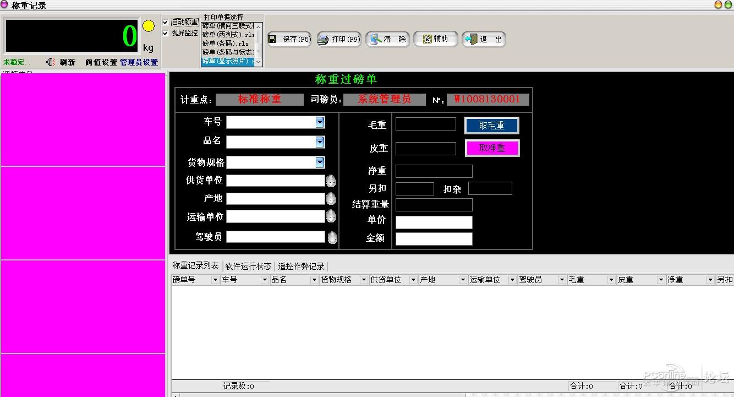The width and height of the screenshot is (734, 397).
Task: Click the refresh speaker icon
Action: [x=51, y=62]
